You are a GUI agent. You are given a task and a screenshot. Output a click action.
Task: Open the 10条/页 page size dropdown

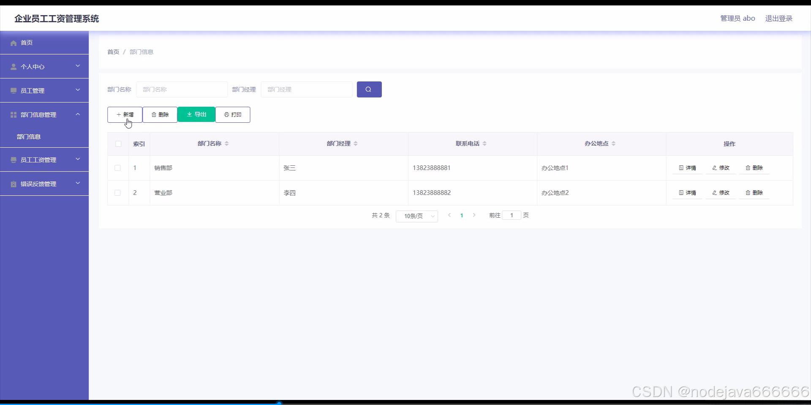click(417, 216)
